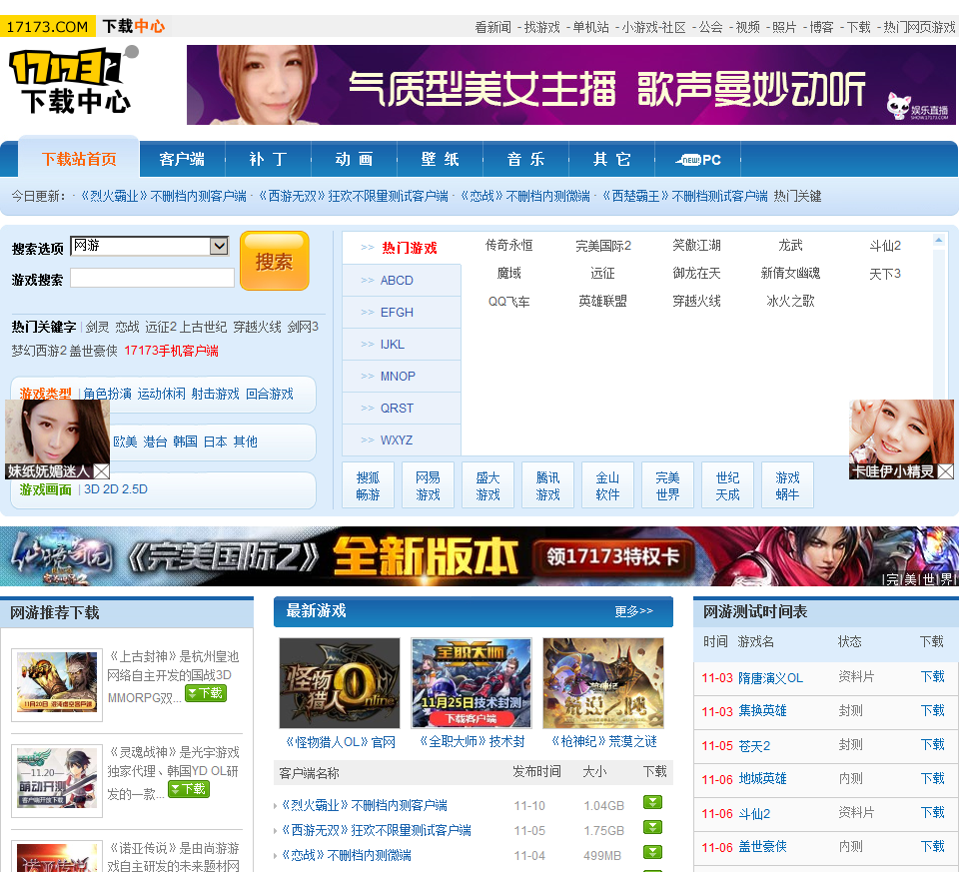Open the 传奇永恒 game link
Image resolution: width=959 pixels, height=872 pixels.
508,245
